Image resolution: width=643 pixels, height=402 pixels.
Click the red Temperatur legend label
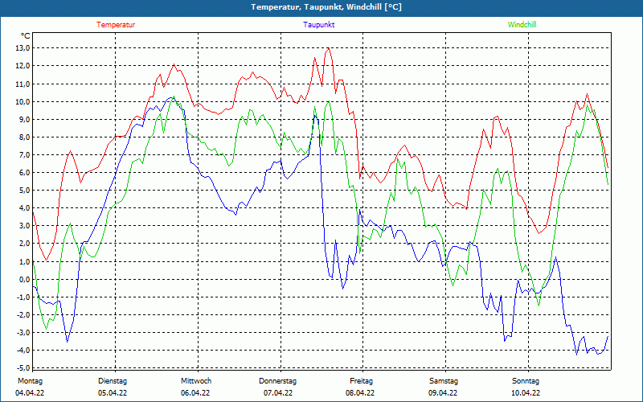(116, 25)
